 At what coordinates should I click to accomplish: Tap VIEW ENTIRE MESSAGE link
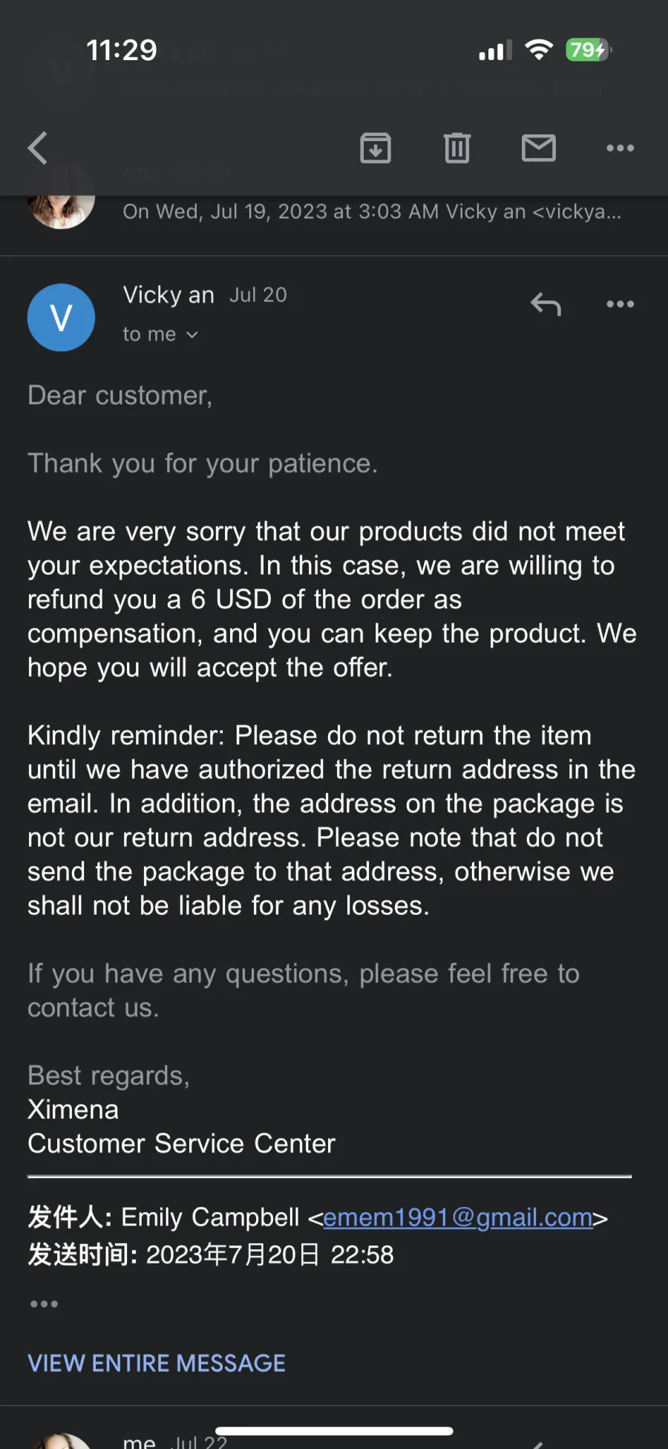tap(157, 1363)
